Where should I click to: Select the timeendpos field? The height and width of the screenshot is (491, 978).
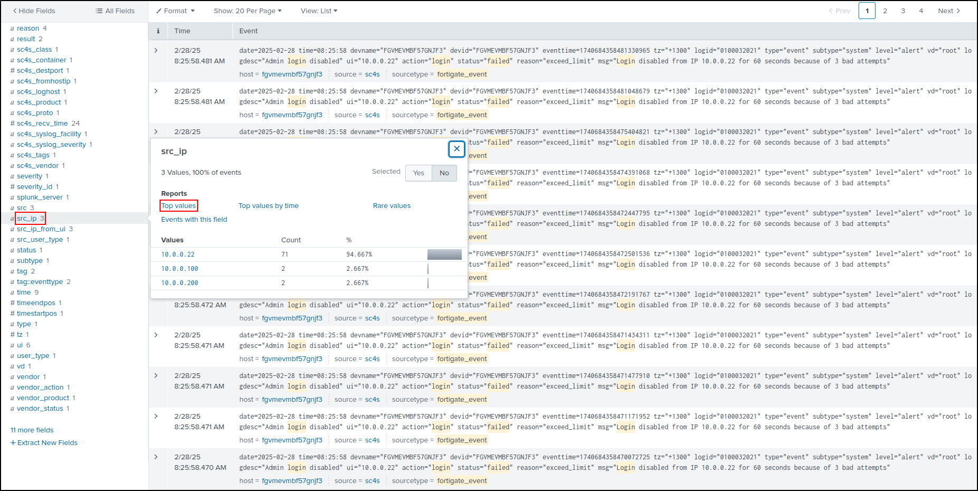click(x=36, y=303)
